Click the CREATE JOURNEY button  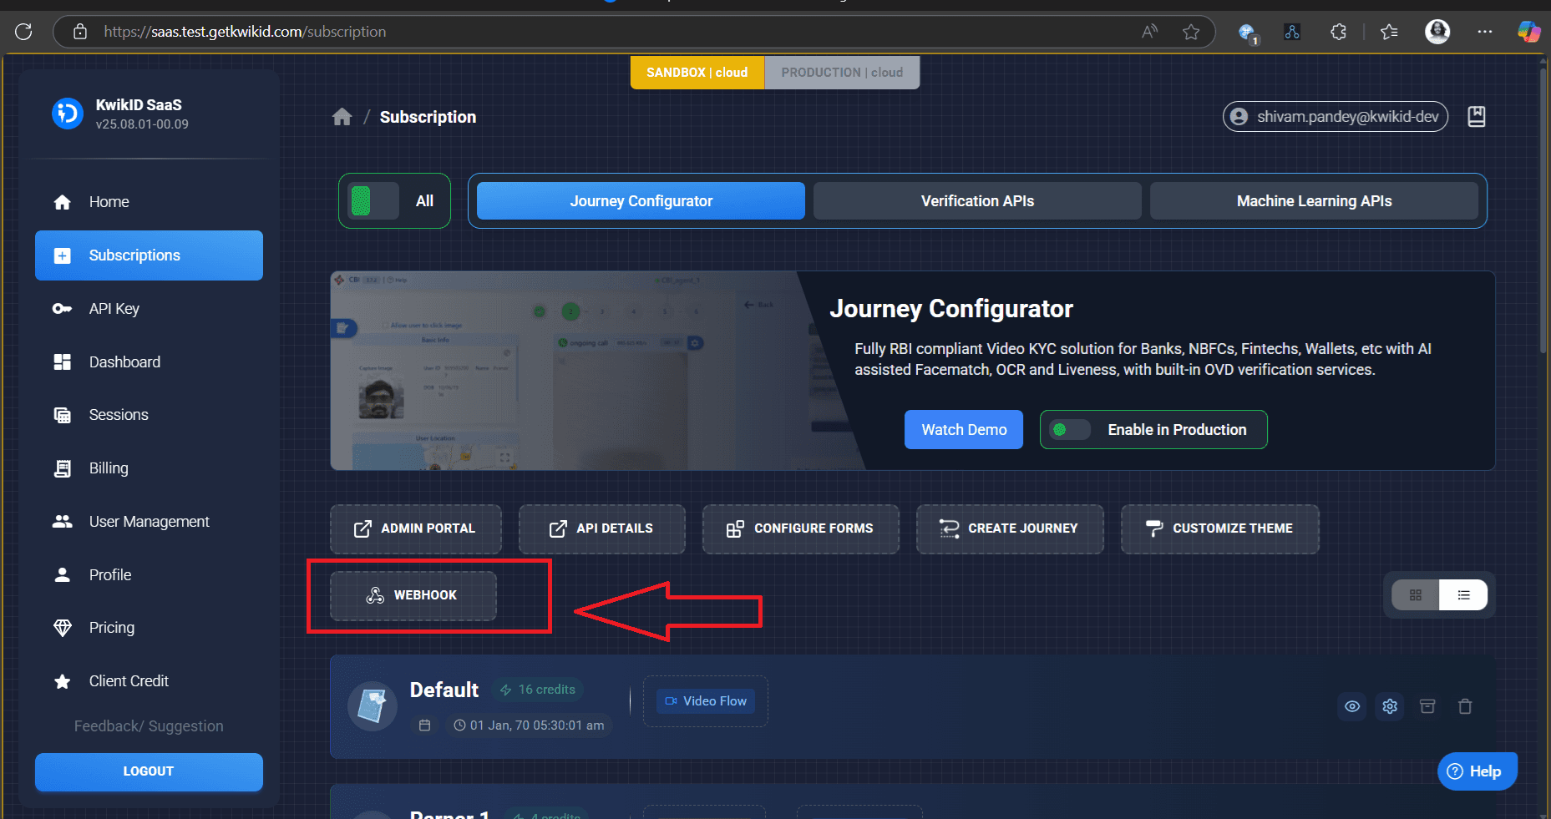[1010, 528]
